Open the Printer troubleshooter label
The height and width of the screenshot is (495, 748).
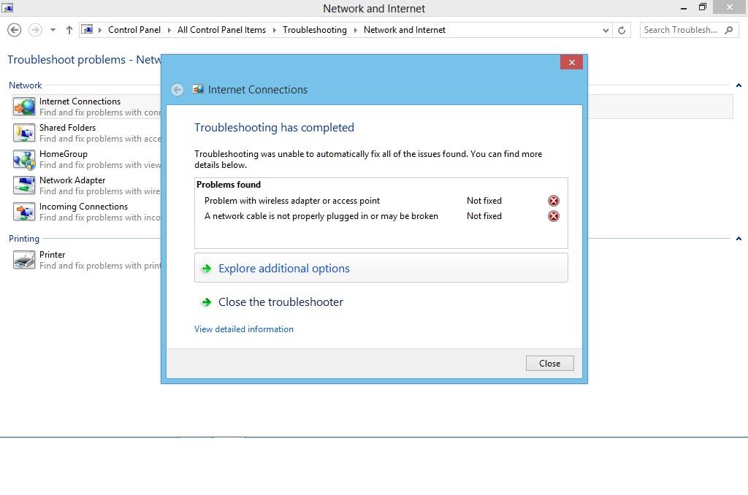pos(52,255)
